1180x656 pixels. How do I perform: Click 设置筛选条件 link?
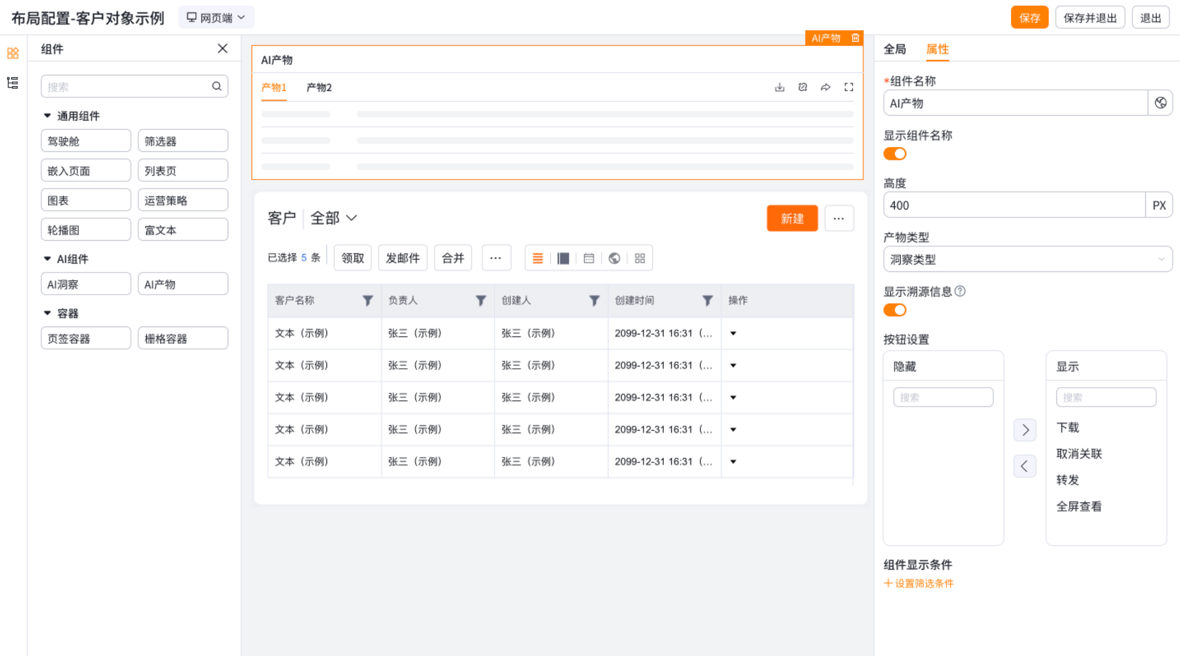(919, 584)
